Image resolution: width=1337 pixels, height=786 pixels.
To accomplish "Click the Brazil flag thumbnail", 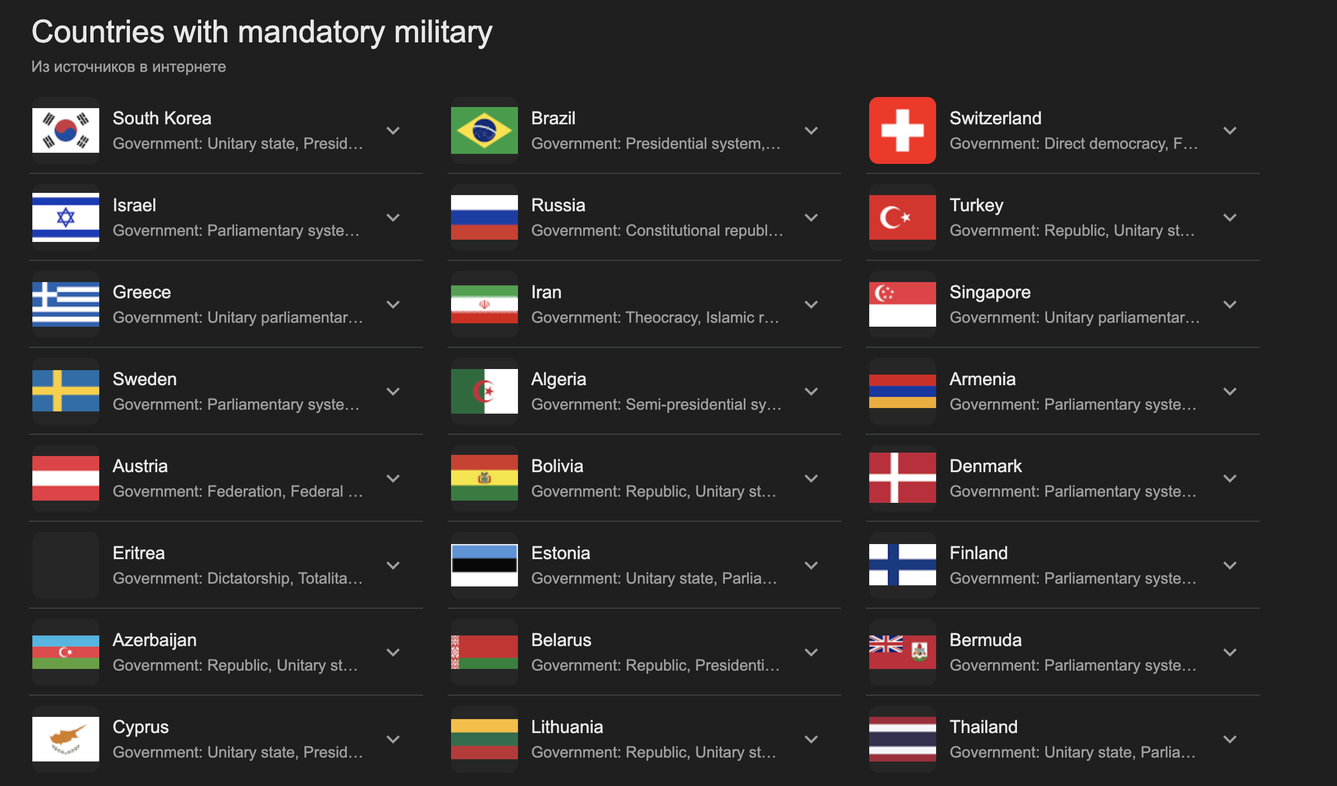I will click(484, 130).
